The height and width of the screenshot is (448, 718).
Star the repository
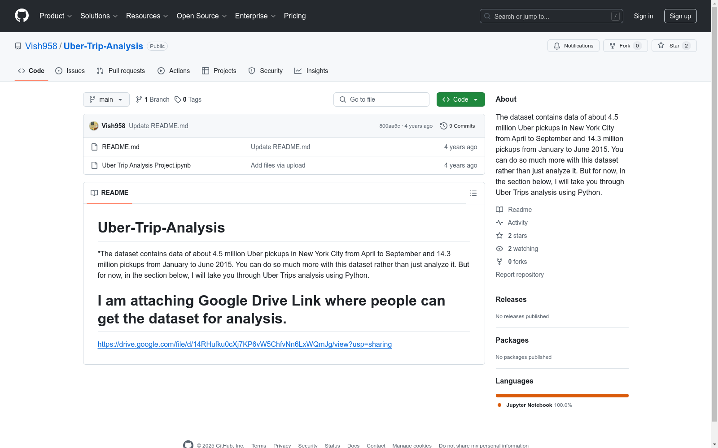tap(674, 46)
